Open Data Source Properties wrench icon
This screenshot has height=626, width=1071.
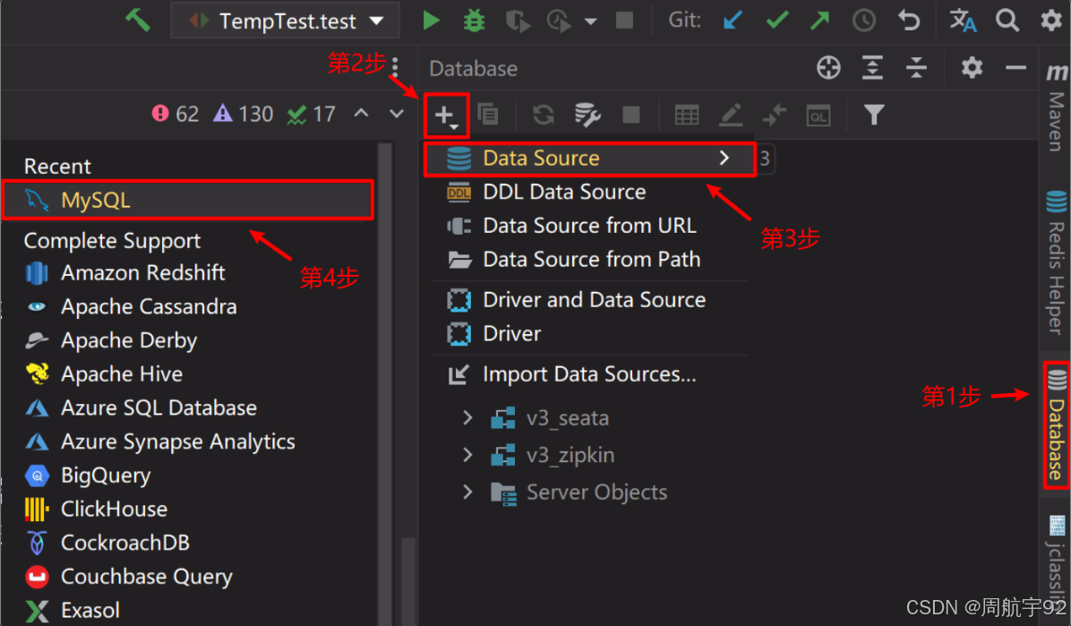pos(587,115)
